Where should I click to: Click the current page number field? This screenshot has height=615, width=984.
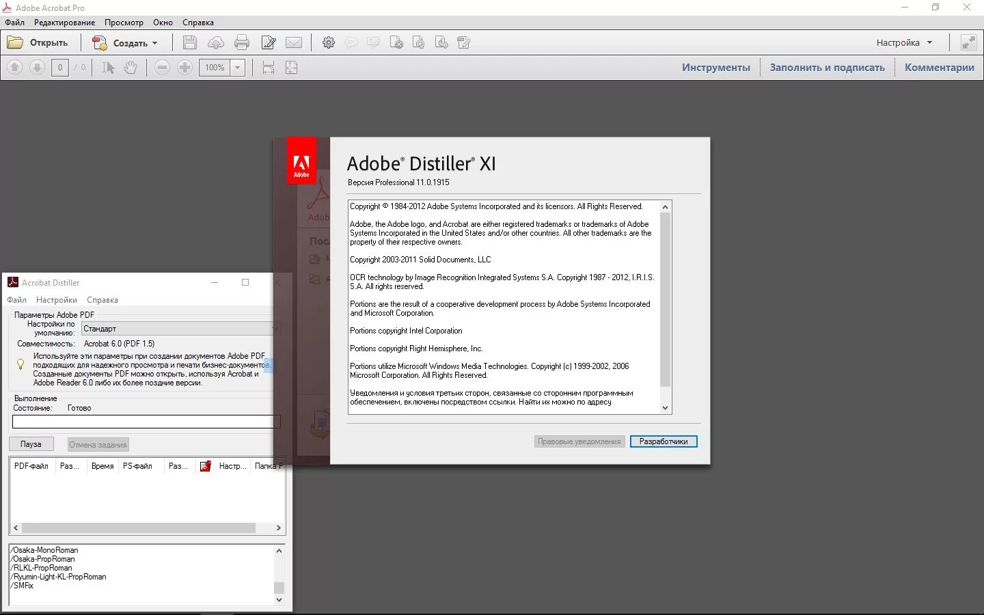click(60, 68)
